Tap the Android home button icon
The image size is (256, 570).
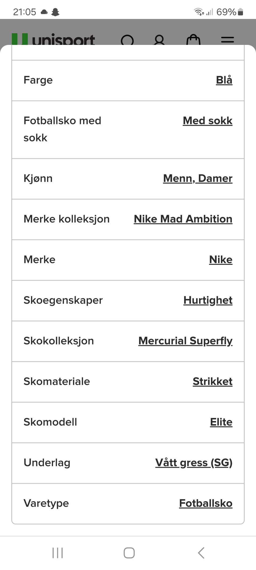pyautogui.click(x=129, y=553)
